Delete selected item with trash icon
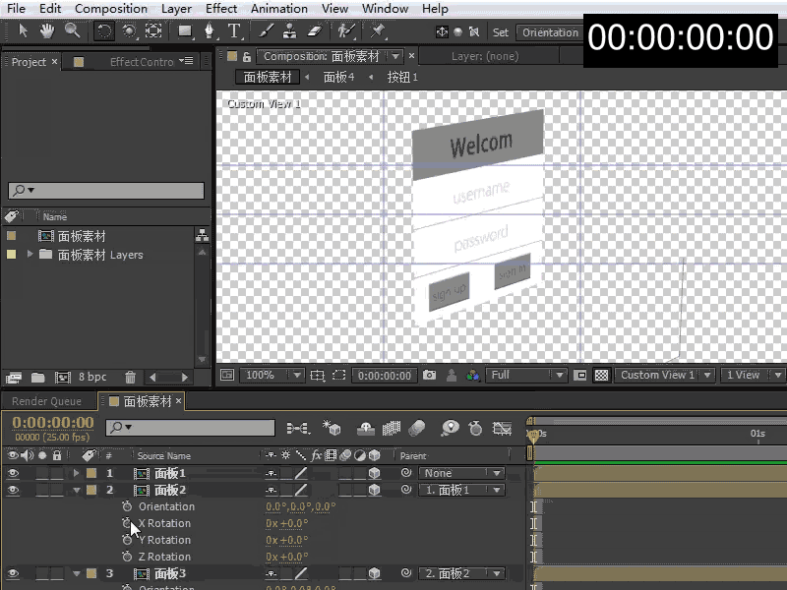Screen dimensions: 787x590 click(130, 377)
